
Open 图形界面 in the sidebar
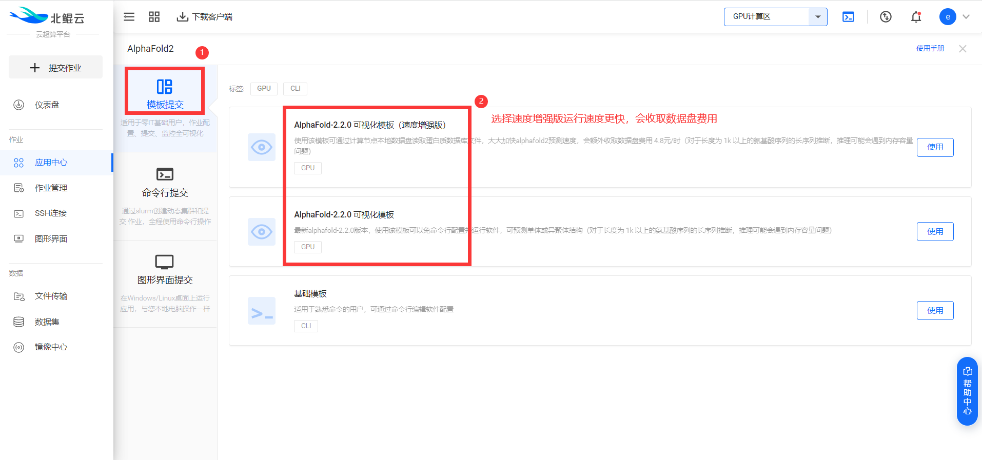point(56,239)
